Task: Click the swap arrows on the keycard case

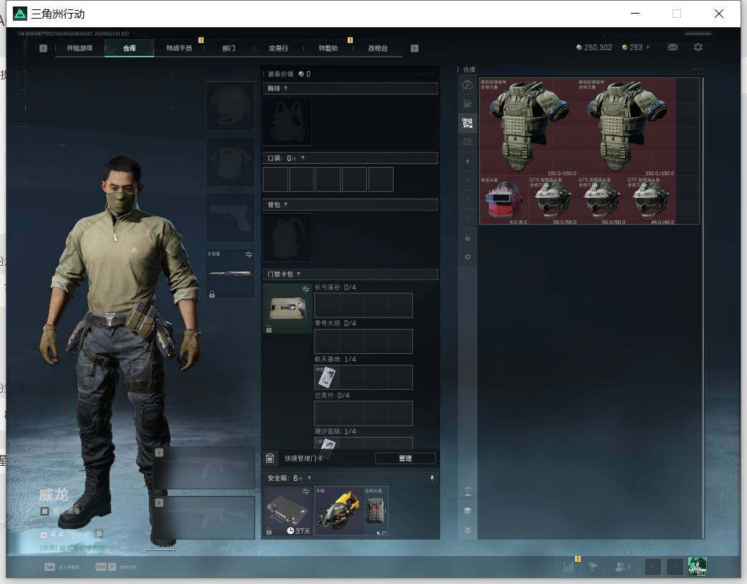Action: click(306, 289)
